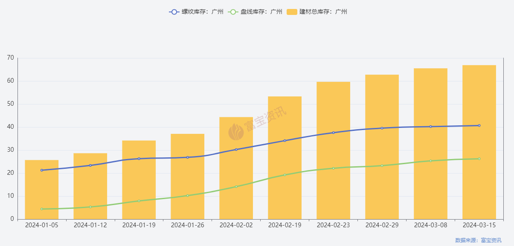This screenshot has height=246, width=514.
Task: Open the 数据来源：富宝资讯 source link
Action: click(478, 240)
